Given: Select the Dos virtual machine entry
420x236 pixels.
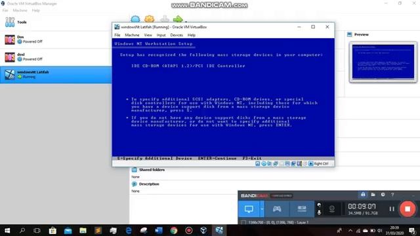Looking at the screenshot, I should pyautogui.click(x=56, y=39).
